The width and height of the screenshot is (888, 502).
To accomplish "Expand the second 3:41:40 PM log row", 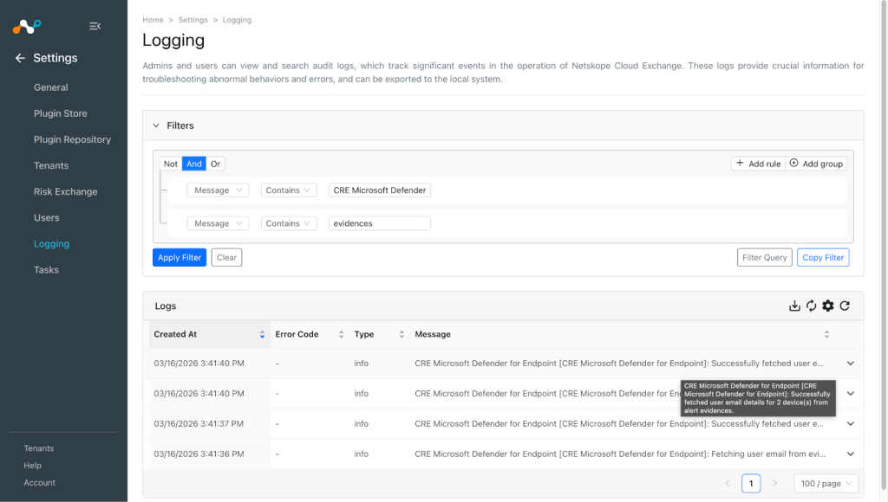I will (851, 394).
